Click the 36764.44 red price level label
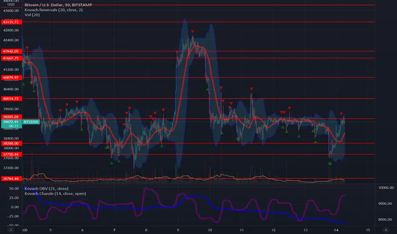Image resolution: width=397 pixels, height=234 pixels. [12, 179]
